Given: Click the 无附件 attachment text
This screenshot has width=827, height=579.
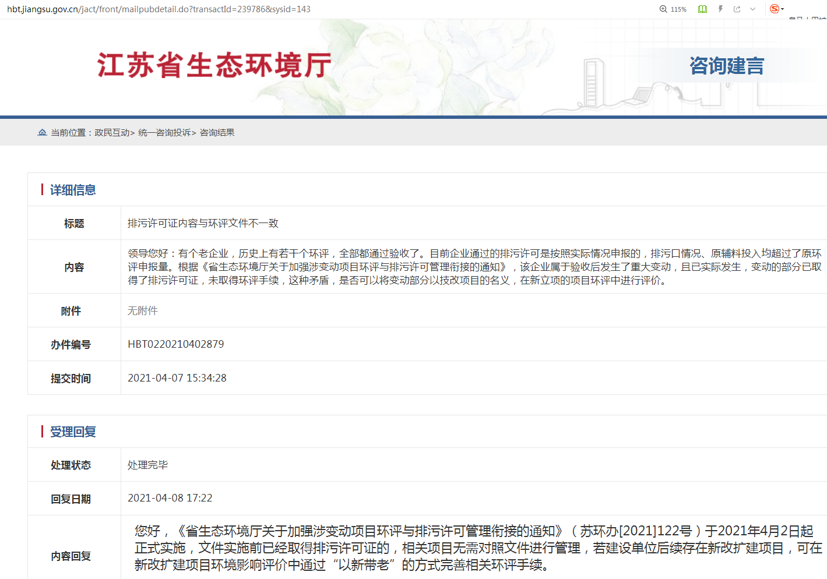Looking at the screenshot, I should click(x=143, y=311).
